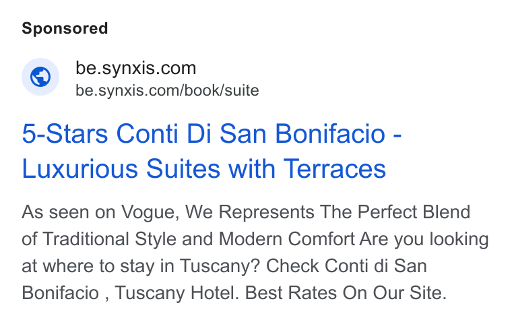512x322 pixels.
Task: Click the word 'Vogue,' in the description
Action: pyautogui.click(x=150, y=213)
